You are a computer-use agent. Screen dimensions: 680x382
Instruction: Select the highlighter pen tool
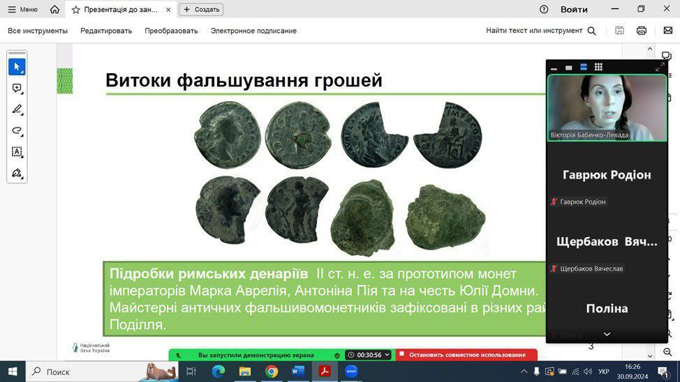pyautogui.click(x=17, y=109)
